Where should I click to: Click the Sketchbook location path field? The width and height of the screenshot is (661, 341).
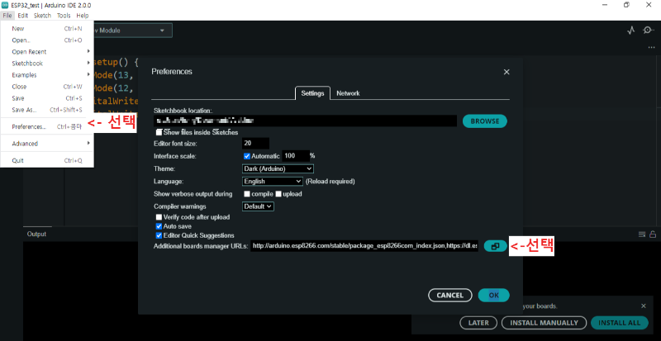point(305,121)
